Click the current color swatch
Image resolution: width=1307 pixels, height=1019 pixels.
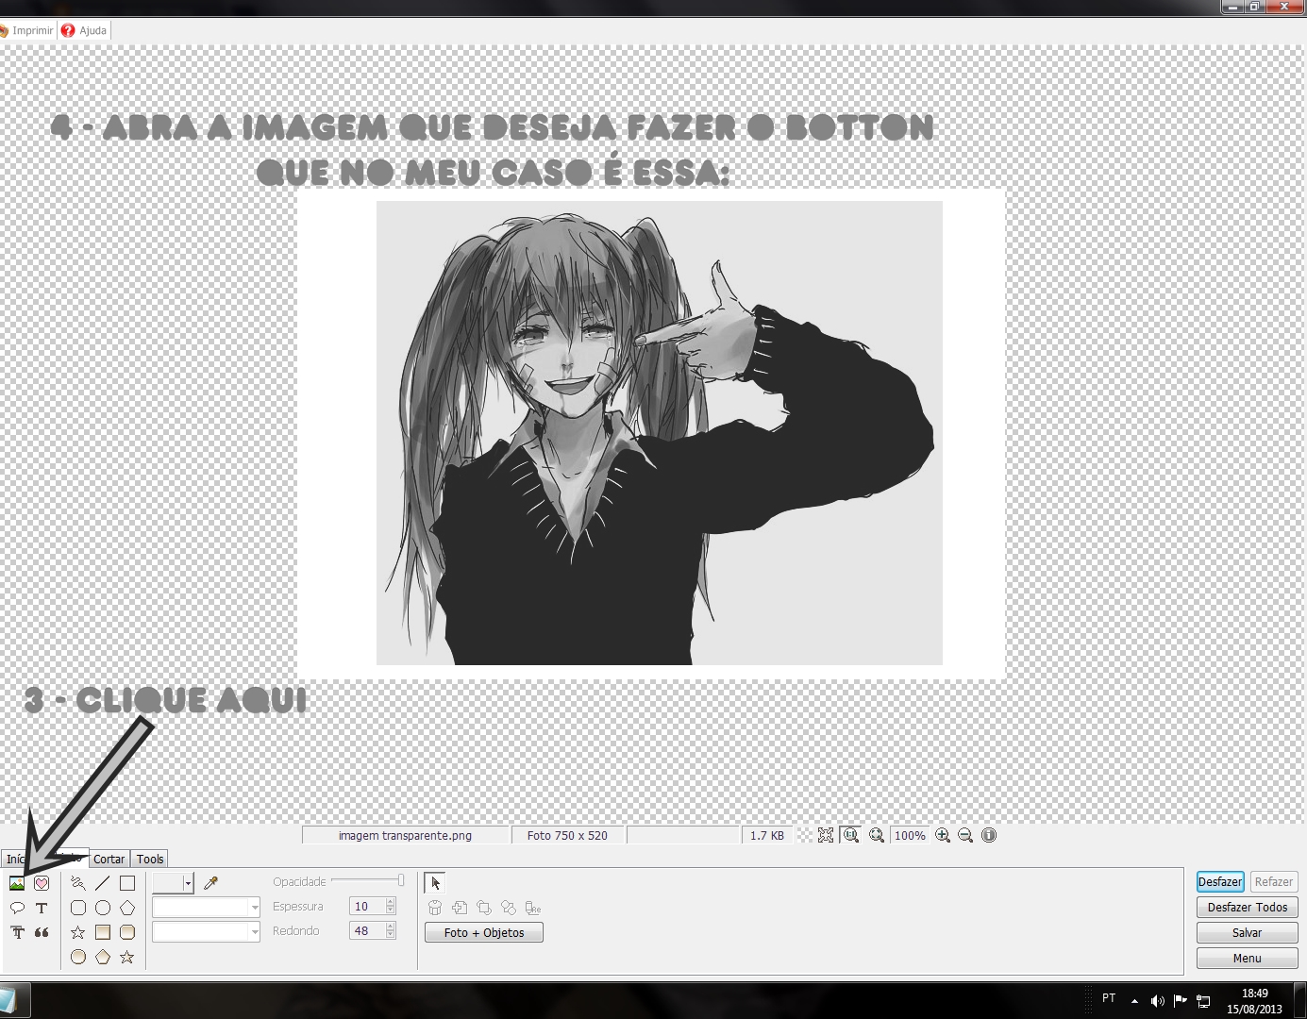pos(168,883)
